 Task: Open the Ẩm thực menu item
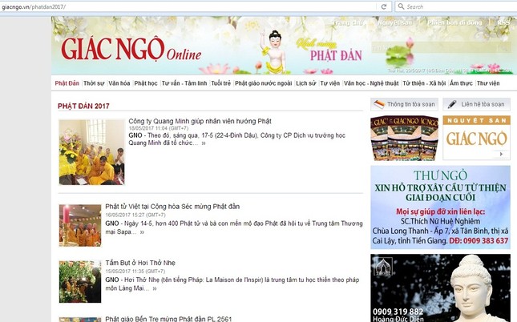tap(461, 83)
